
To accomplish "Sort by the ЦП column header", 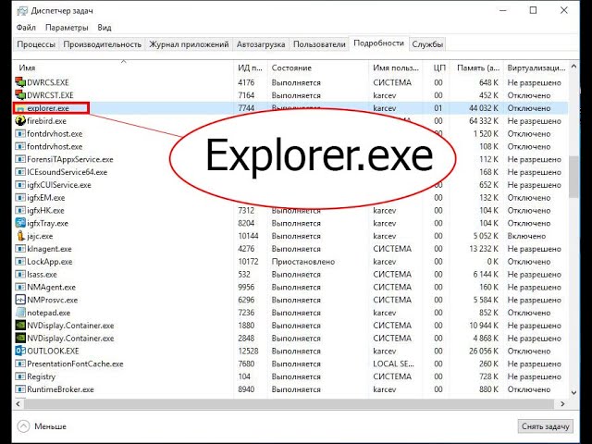I will coord(437,68).
